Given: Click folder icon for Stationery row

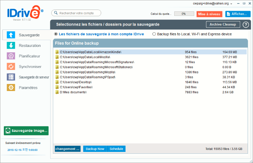Looking at the screenshot, I should [x=57, y=67].
